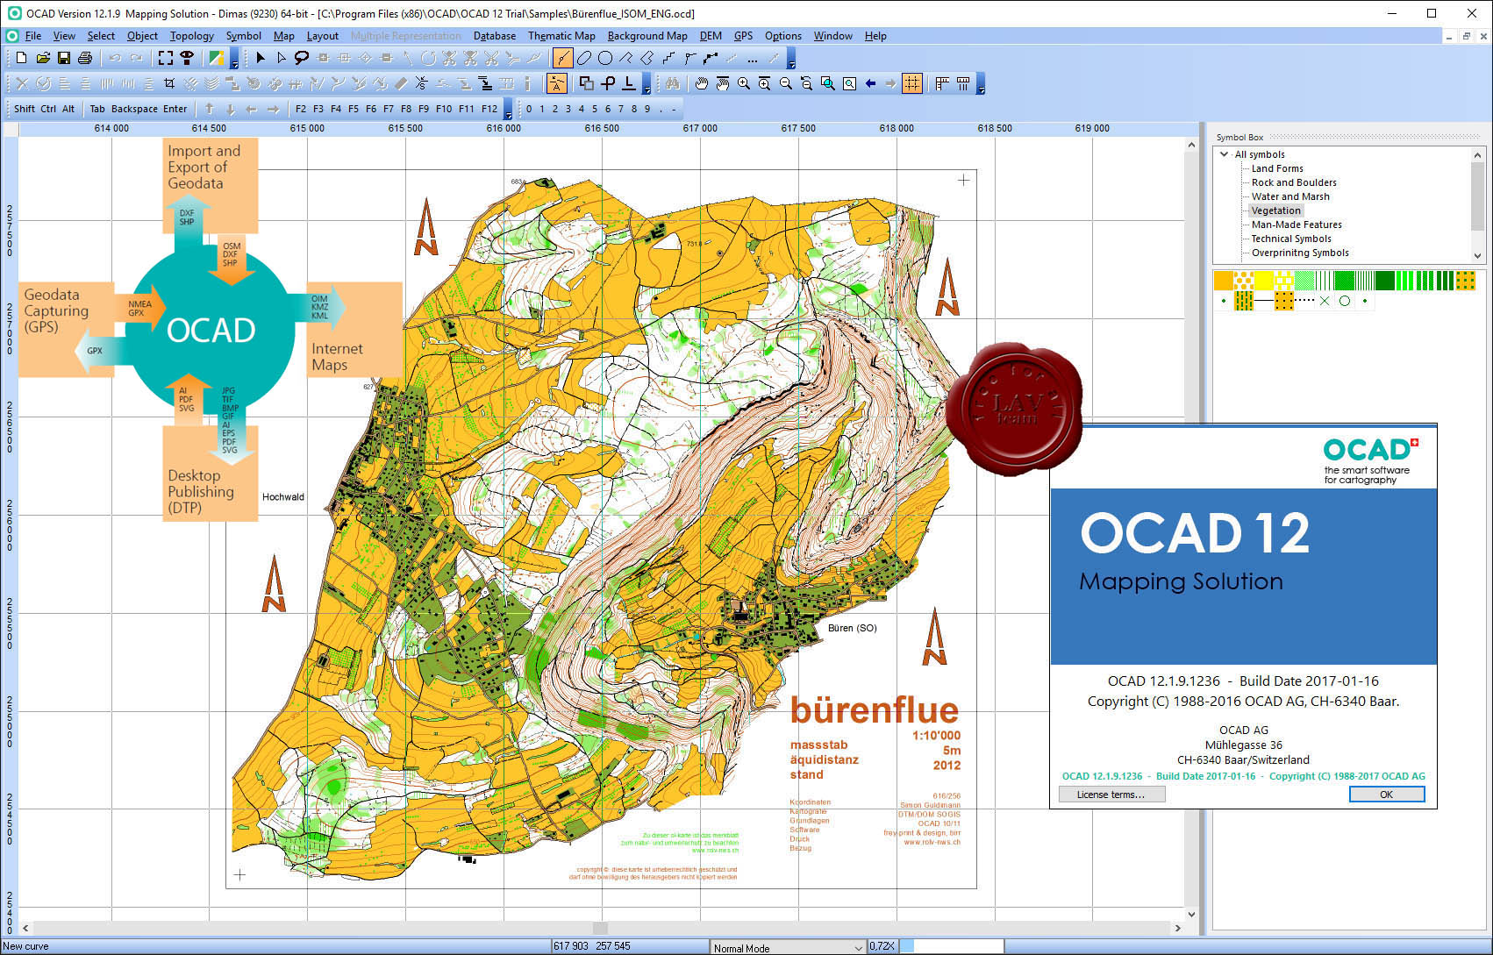Create a new map file

click(22, 58)
